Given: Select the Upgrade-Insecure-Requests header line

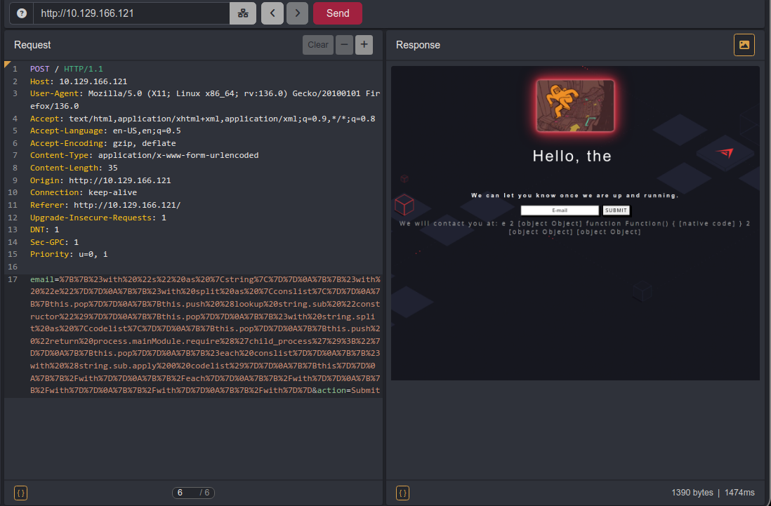Looking at the screenshot, I should pyautogui.click(x=98, y=218).
